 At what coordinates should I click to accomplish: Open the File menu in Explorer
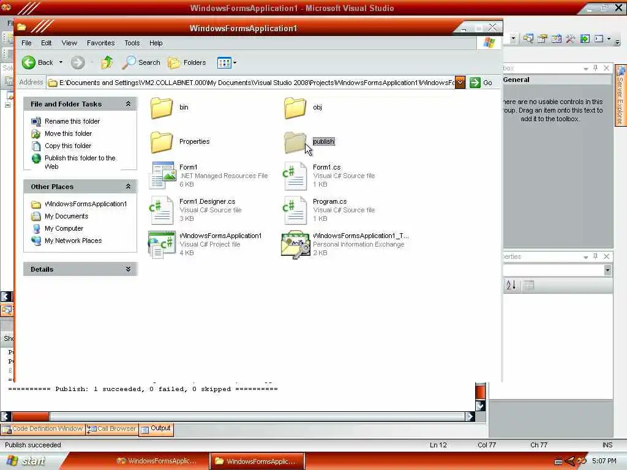[26, 43]
